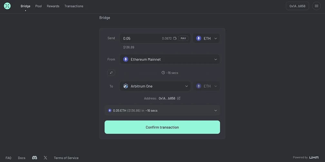Click the MAX amount button
This screenshot has width=325, height=162.
click(x=183, y=38)
